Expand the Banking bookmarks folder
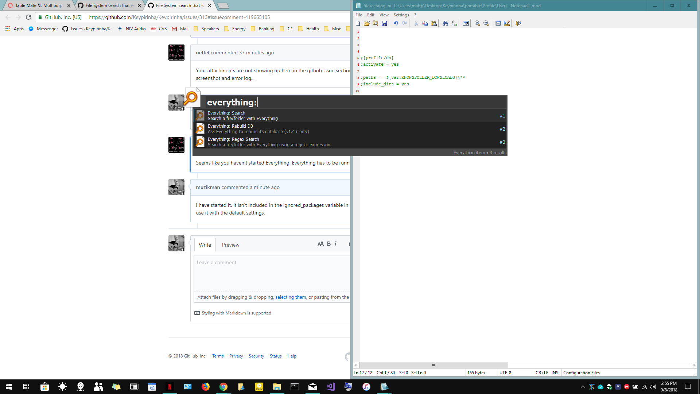Screen dimensions: 700x394 coord(266,29)
